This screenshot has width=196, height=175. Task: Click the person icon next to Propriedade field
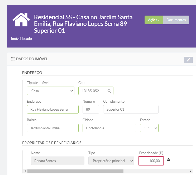[169, 160]
